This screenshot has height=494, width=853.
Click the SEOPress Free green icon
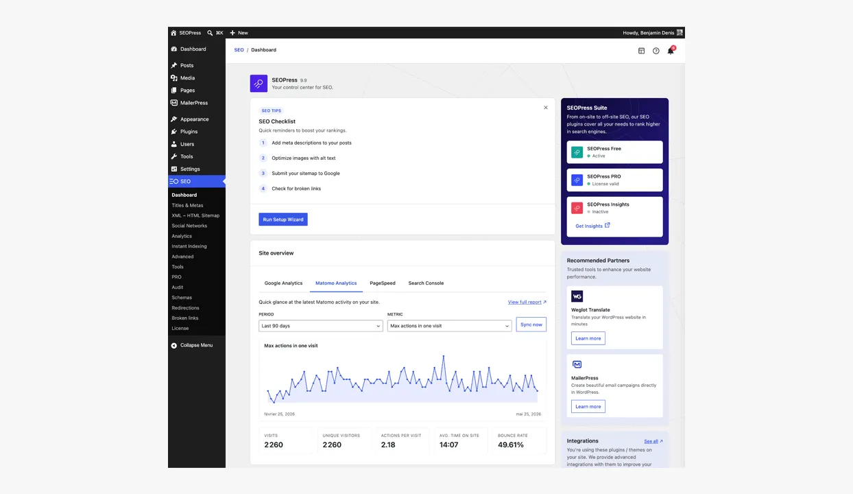577,152
